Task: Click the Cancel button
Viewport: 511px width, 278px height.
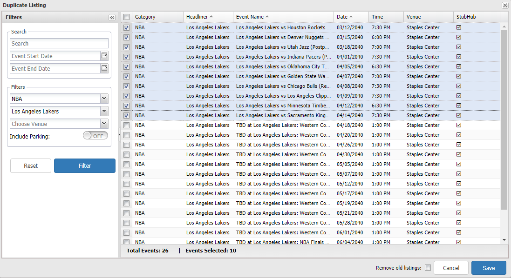Action: pyautogui.click(x=451, y=268)
